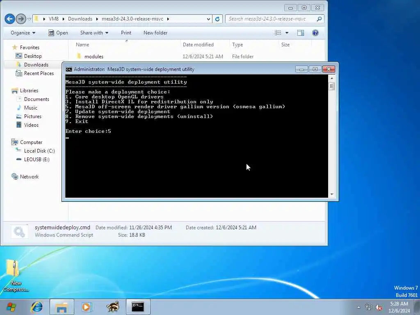
Task: Open Documents library
Action: pyautogui.click(x=37, y=99)
